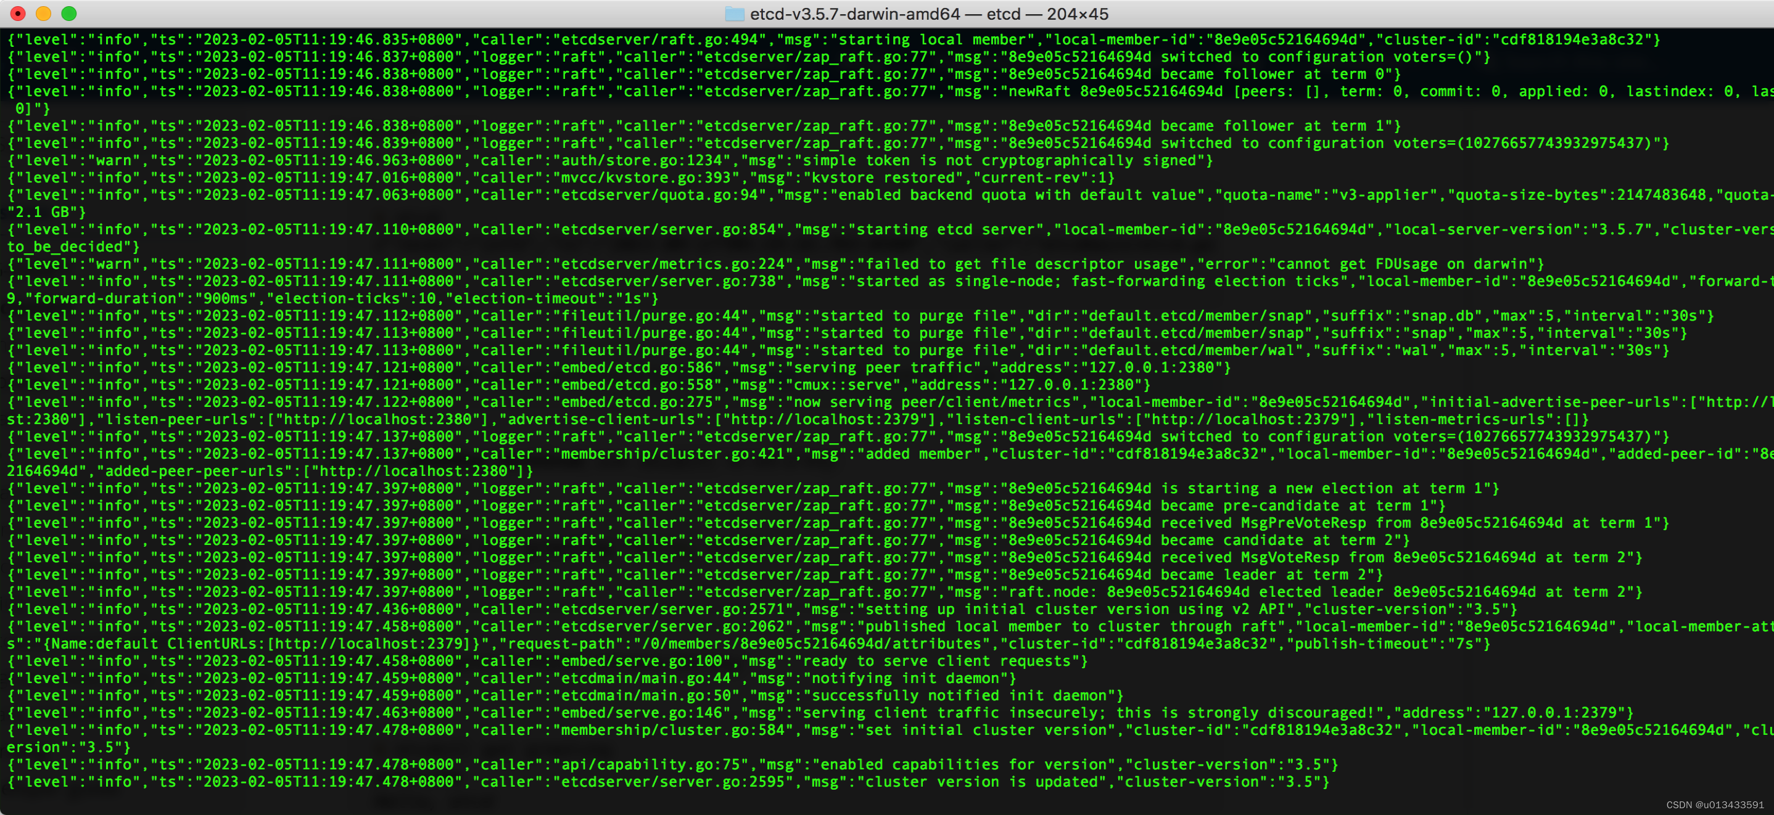Click "became leader at term 2" text
The image size is (1774, 815).
point(1263,575)
